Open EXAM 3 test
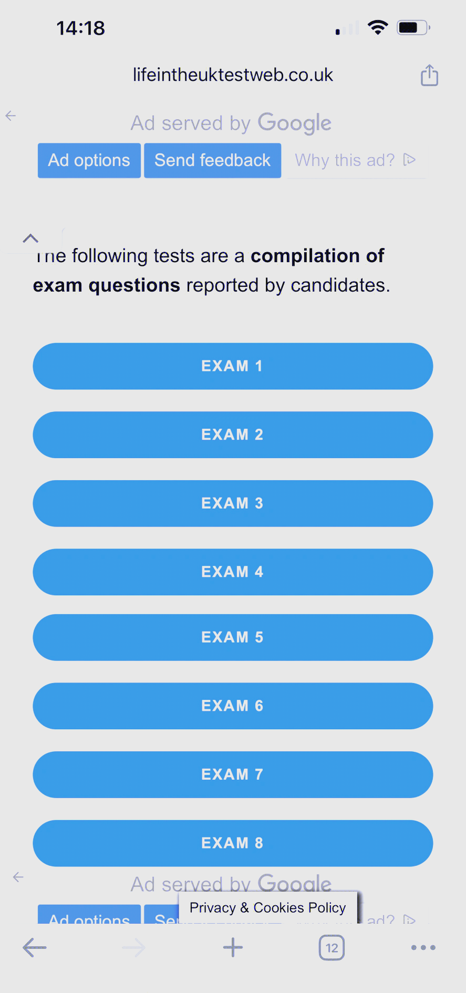 click(233, 503)
